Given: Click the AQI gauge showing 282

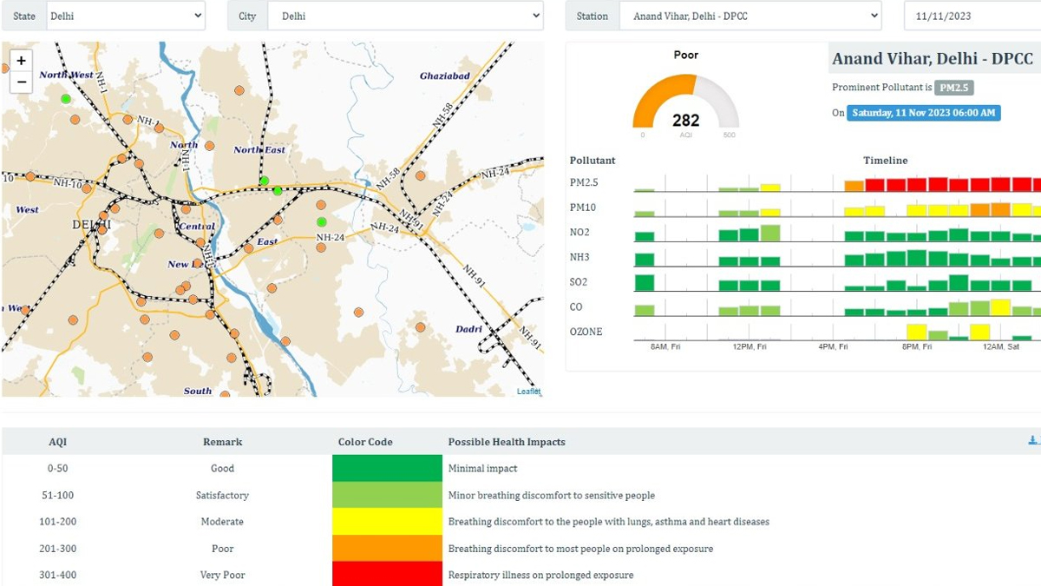Looking at the screenshot, I should pyautogui.click(x=685, y=102).
